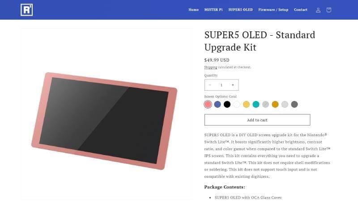
Task: Pick the dark gray screen color
Action: pyautogui.click(x=294, y=105)
